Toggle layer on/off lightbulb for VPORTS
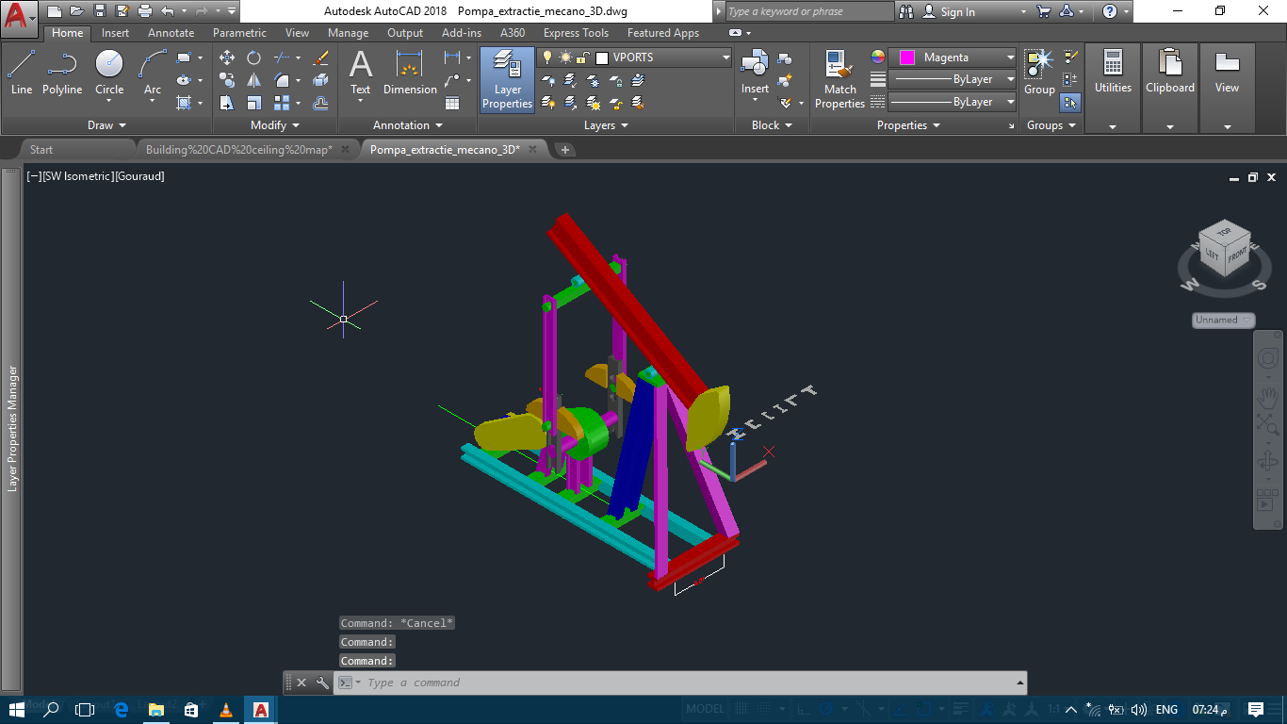The image size is (1287, 724). coord(547,58)
